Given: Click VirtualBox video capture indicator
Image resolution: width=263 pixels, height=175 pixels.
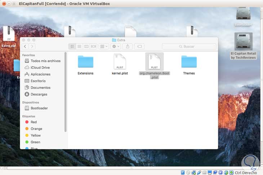Looking at the screenshot, I should pyautogui.click(x=215, y=172).
